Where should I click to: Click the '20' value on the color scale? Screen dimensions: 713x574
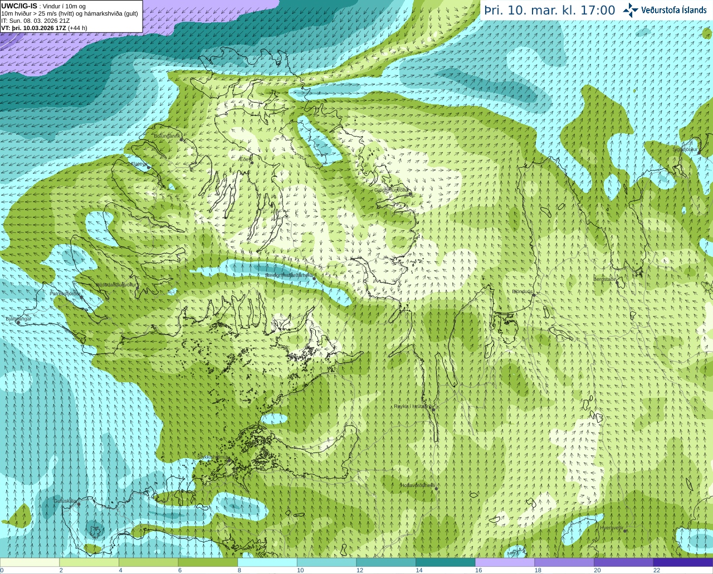597,570
